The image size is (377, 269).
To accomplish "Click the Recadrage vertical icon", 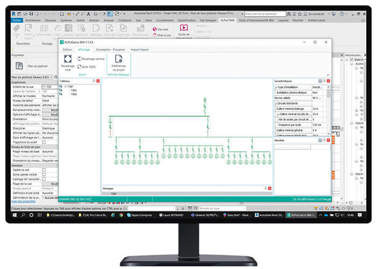I will [79, 59].
